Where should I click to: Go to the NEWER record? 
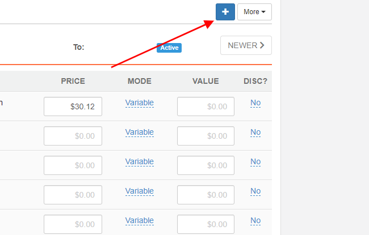246,45
